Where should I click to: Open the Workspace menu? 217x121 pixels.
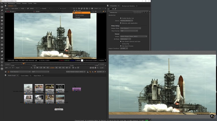11,3
